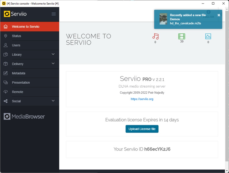Open the Remote settings page
The image size is (229, 173).
click(x=18, y=92)
